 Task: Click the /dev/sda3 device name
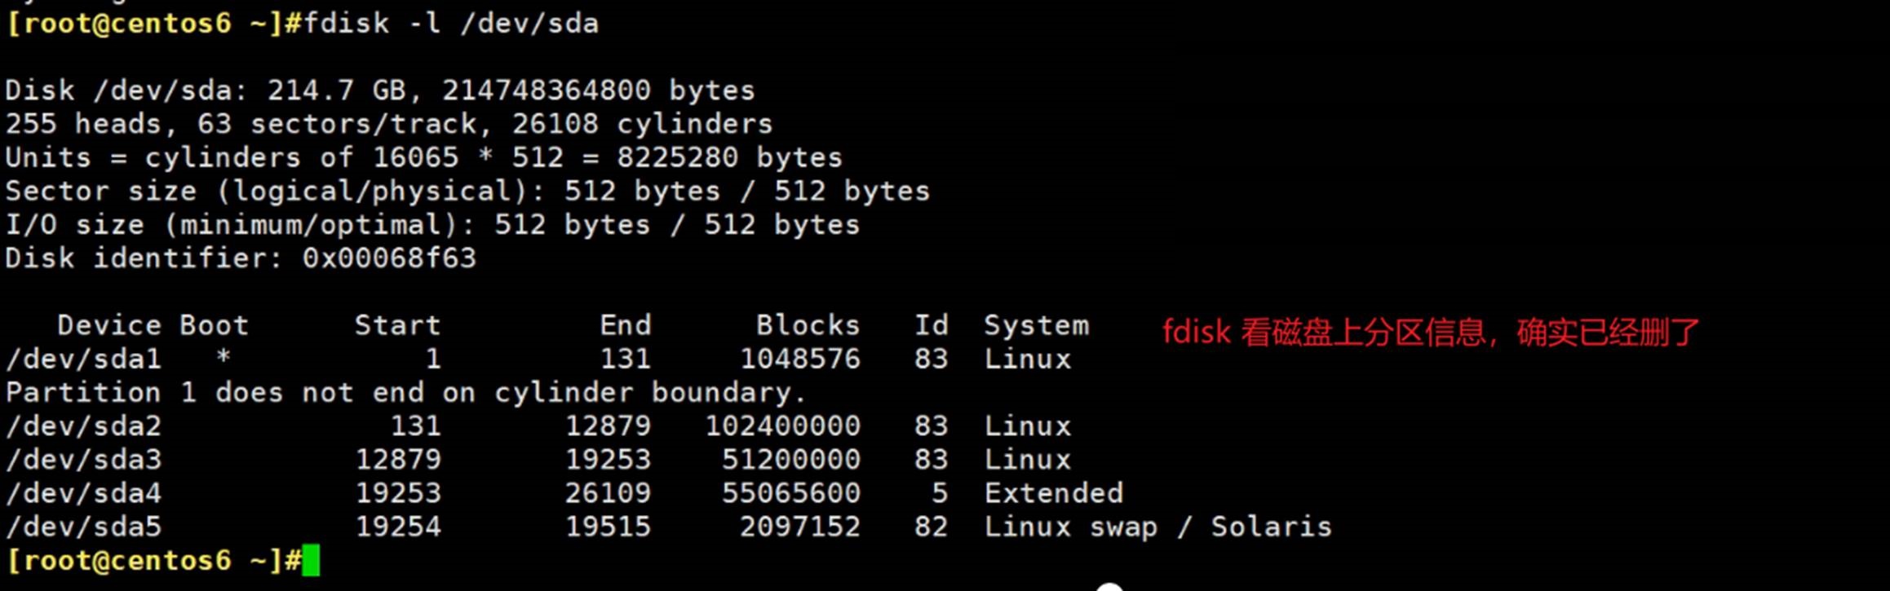pyautogui.click(x=83, y=460)
